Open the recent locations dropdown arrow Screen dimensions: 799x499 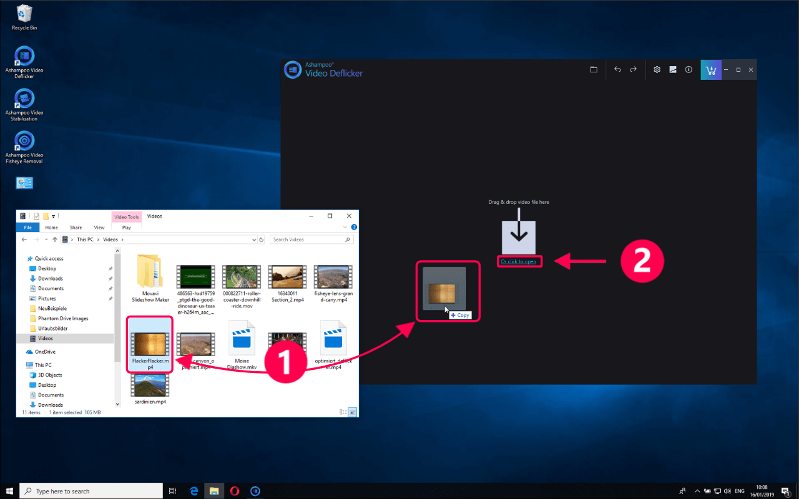click(47, 240)
